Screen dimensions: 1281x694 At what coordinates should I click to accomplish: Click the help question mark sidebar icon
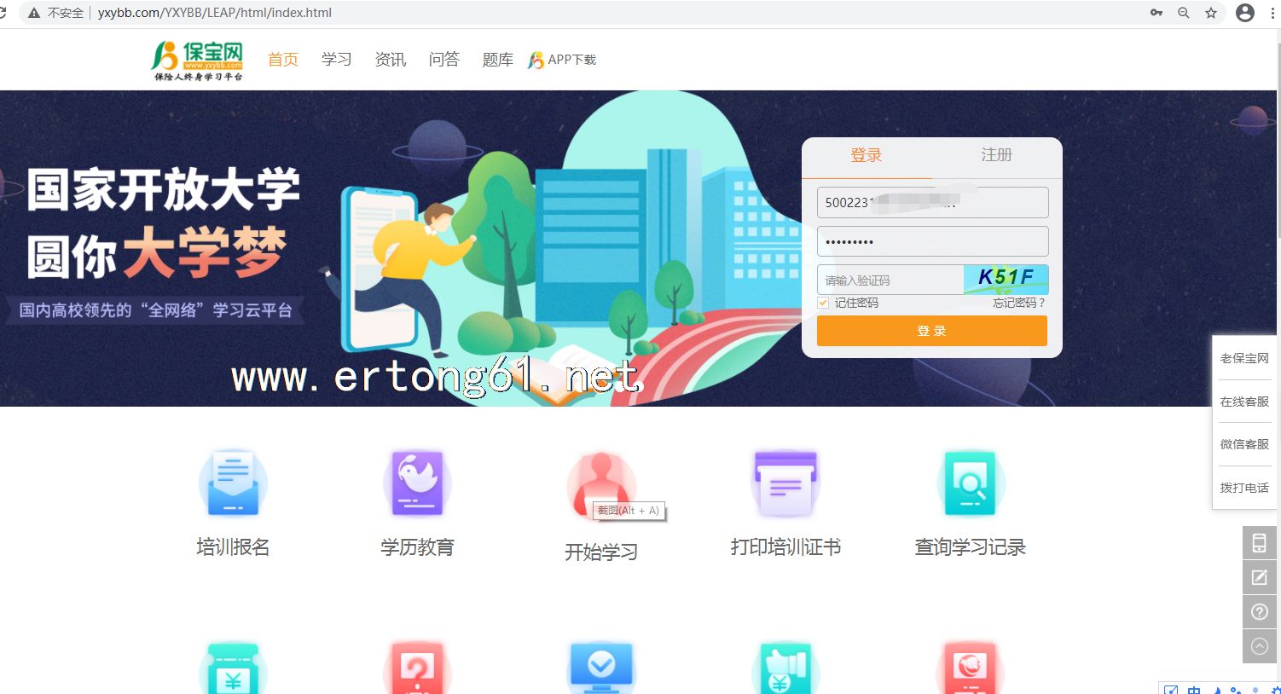tap(1259, 611)
